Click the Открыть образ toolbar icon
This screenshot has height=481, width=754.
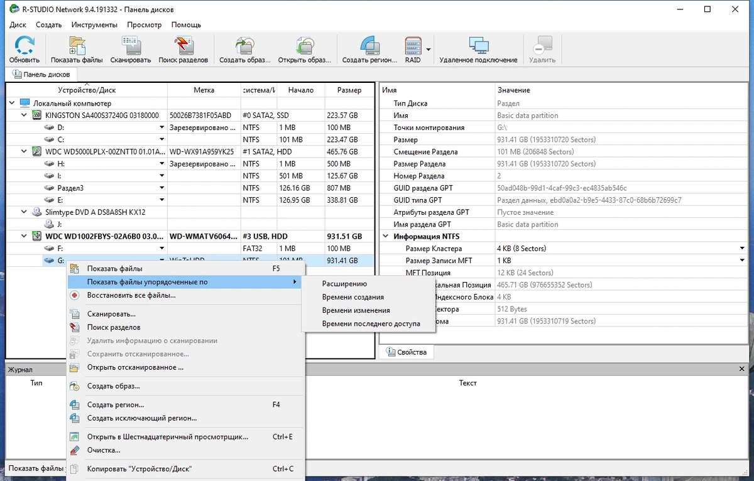coord(305,50)
